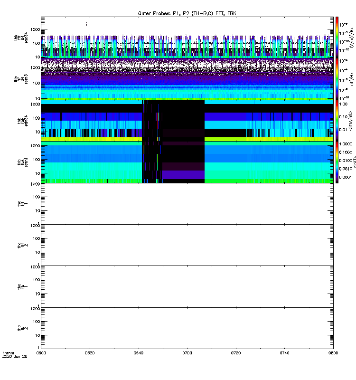
Task: Click the (V/m)²/Hz color bar
Action: (337, 38)
